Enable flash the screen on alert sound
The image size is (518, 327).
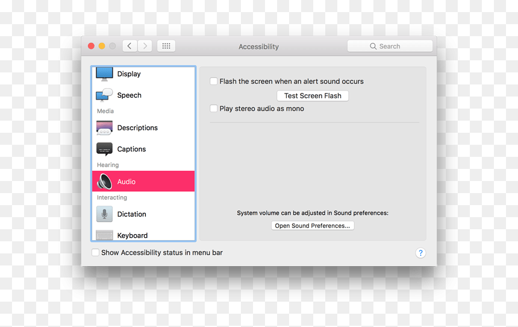tap(214, 81)
